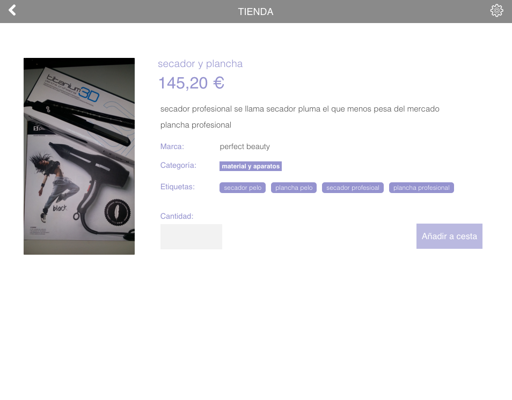The height and width of the screenshot is (400, 512).
Task: Select the plancha profesional tag
Action: point(421,188)
